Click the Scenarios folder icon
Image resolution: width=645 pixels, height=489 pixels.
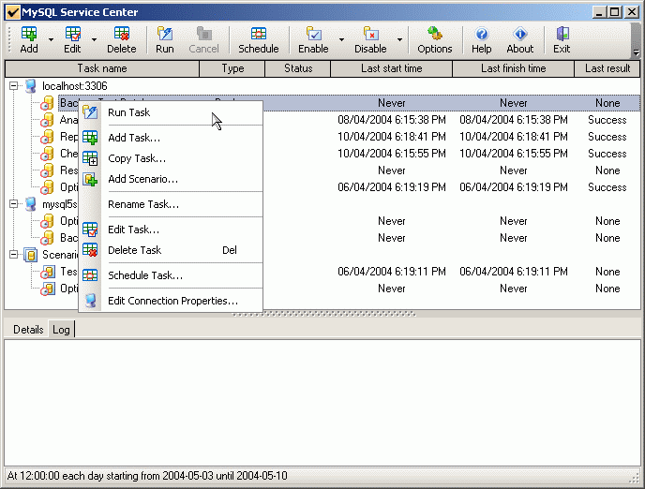(x=31, y=255)
